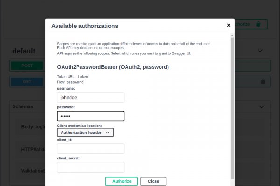This screenshot has width=280, height=186.
Task: Click the lock icon on the top Authorize button
Action: pos(258,24)
